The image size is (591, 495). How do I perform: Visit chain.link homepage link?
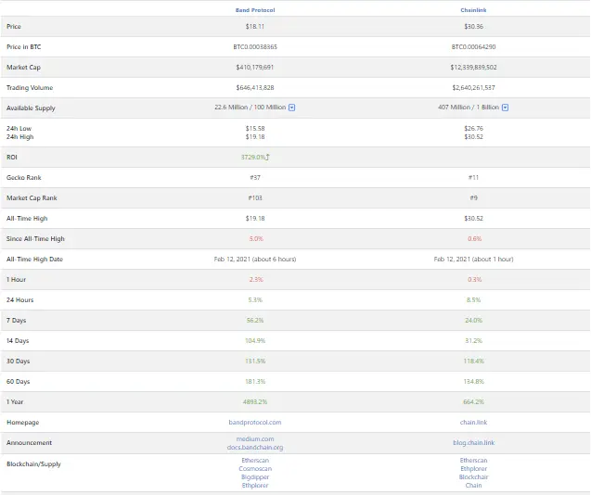(473, 423)
